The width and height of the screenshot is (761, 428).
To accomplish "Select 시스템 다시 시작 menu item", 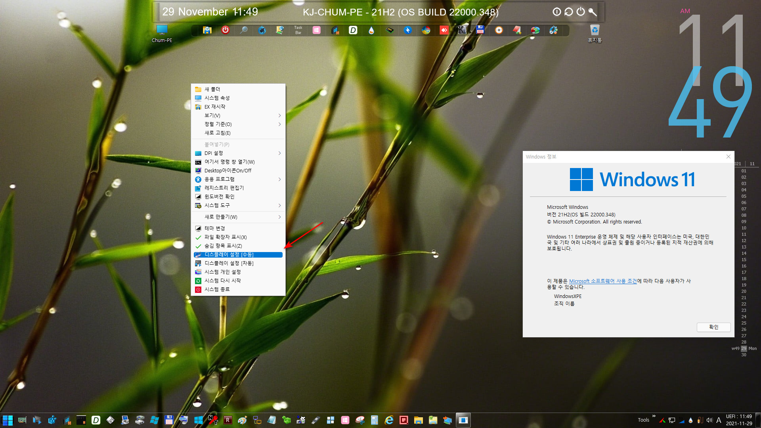I will point(238,281).
